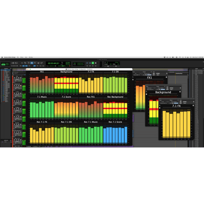Select the highlighted Grabber tool
The image size is (204, 204).
pos(31,63)
